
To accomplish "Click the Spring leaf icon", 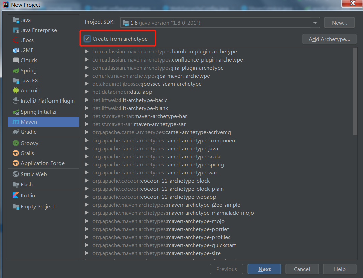I will [x=16, y=71].
